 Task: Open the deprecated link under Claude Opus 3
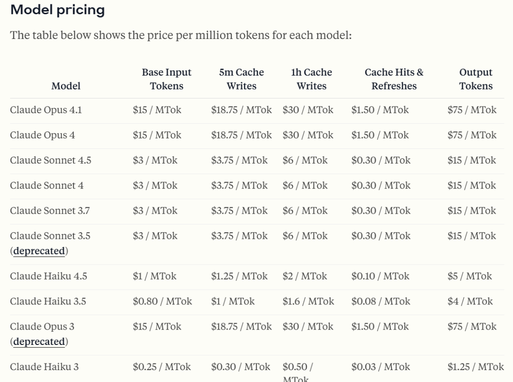(39, 342)
